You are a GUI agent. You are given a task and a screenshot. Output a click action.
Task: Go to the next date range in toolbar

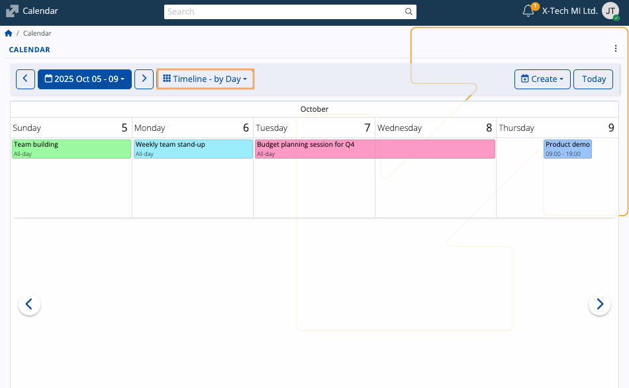tap(144, 79)
